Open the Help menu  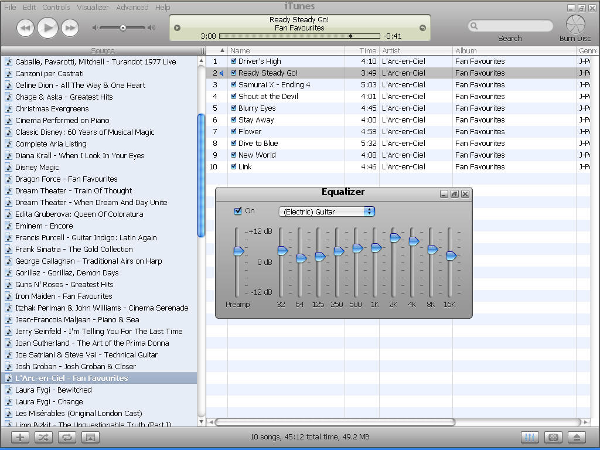coord(163,7)
